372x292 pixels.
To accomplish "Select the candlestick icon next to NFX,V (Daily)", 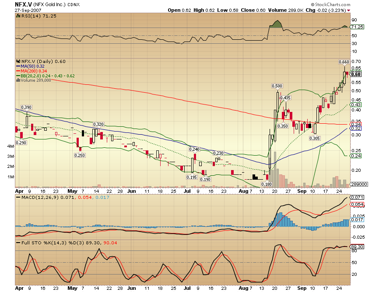I will (18, 62).
